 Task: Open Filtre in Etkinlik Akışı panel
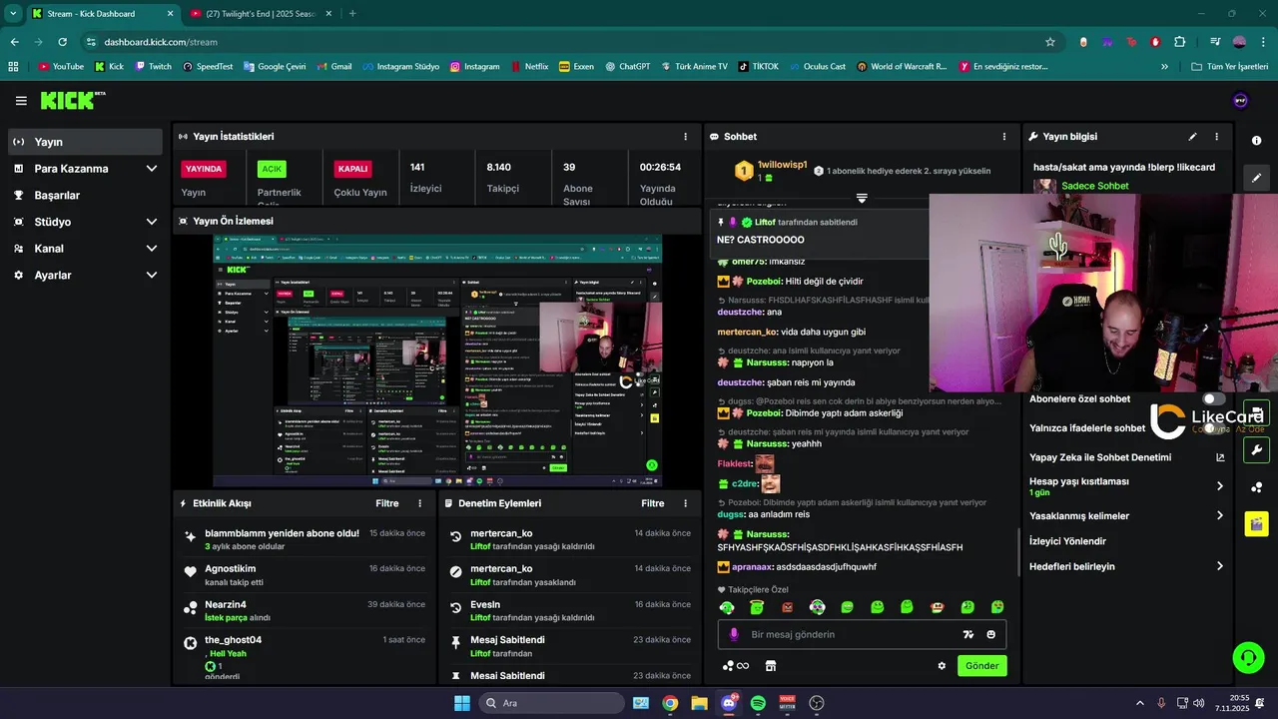pos(386,504)
